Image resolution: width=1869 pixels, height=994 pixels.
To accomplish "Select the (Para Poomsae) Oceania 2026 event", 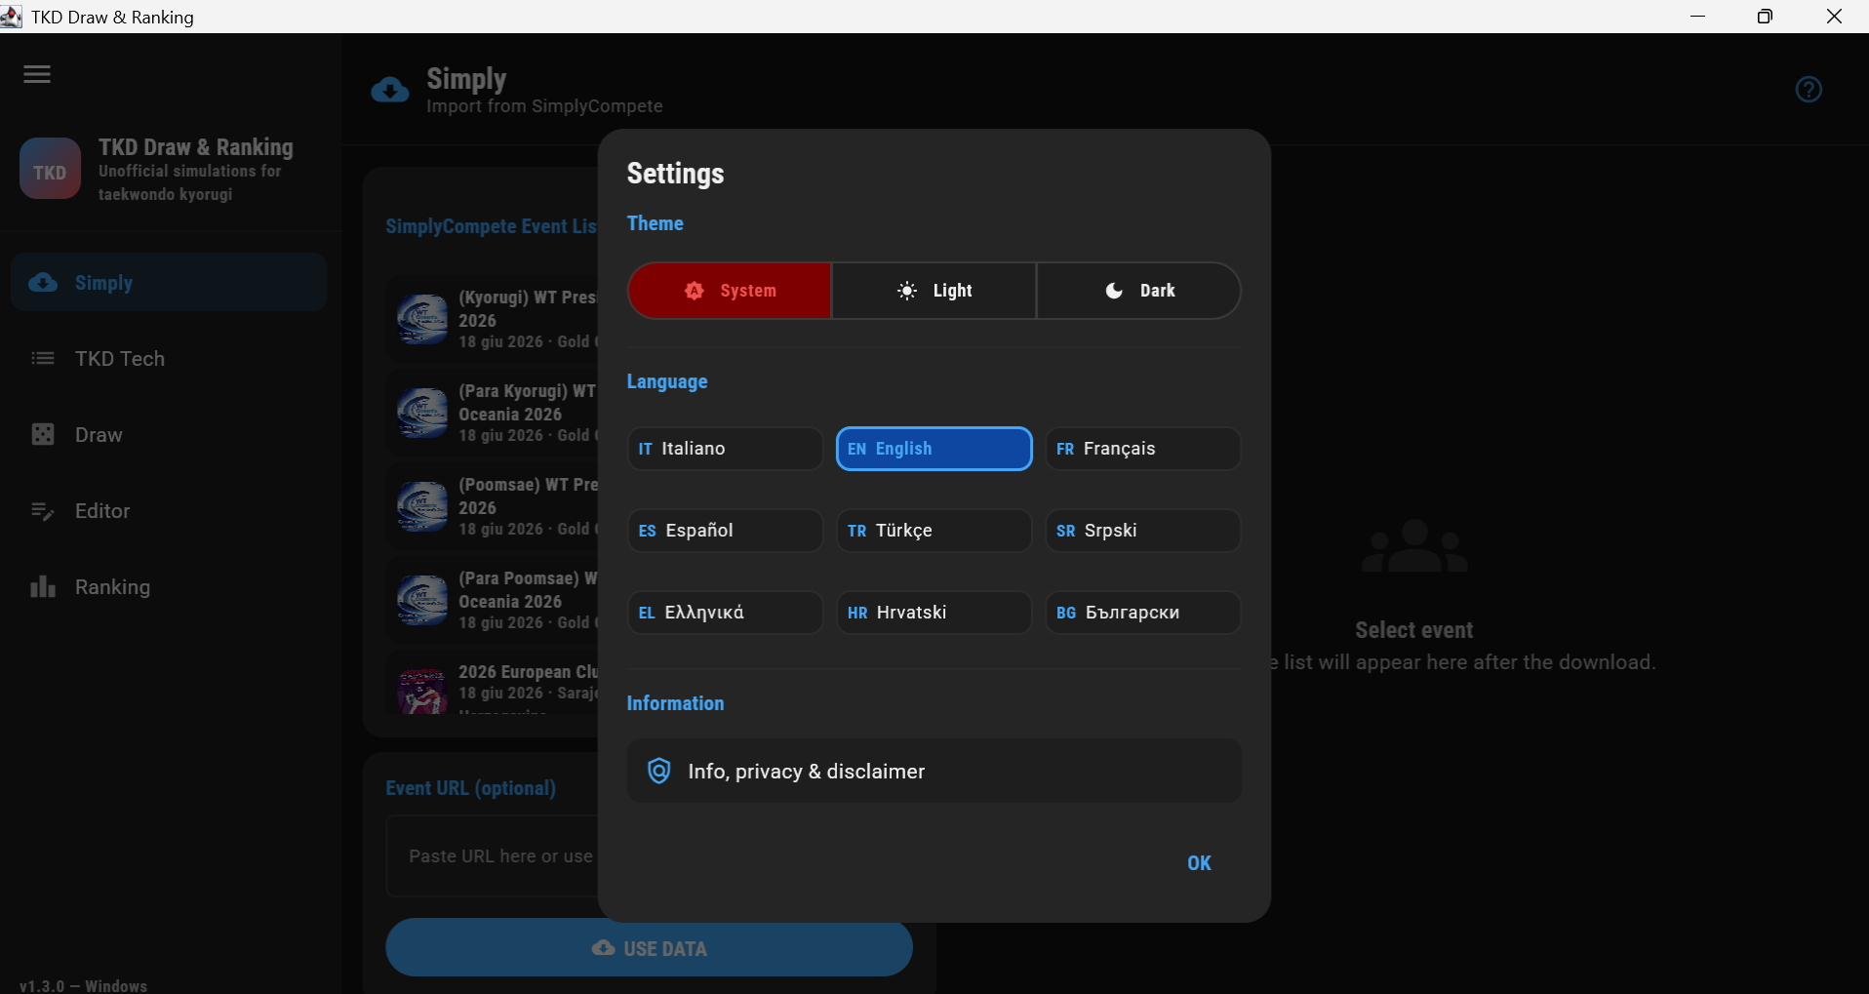I will (x=493, y=600).
